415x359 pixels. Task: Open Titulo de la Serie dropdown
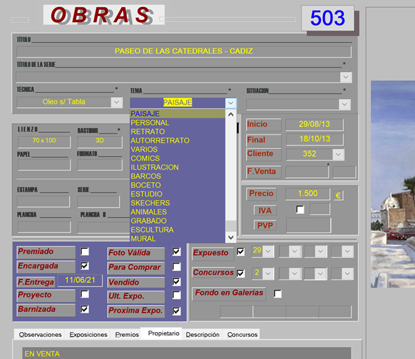(345, 77)
